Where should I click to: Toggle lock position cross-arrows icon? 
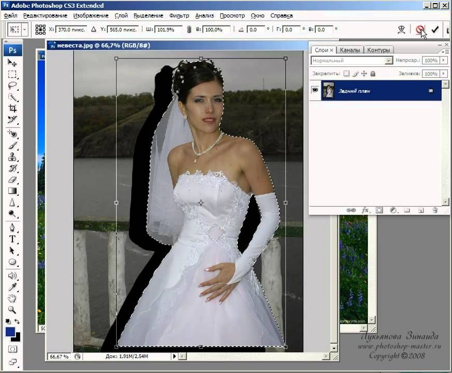(364, 74)
